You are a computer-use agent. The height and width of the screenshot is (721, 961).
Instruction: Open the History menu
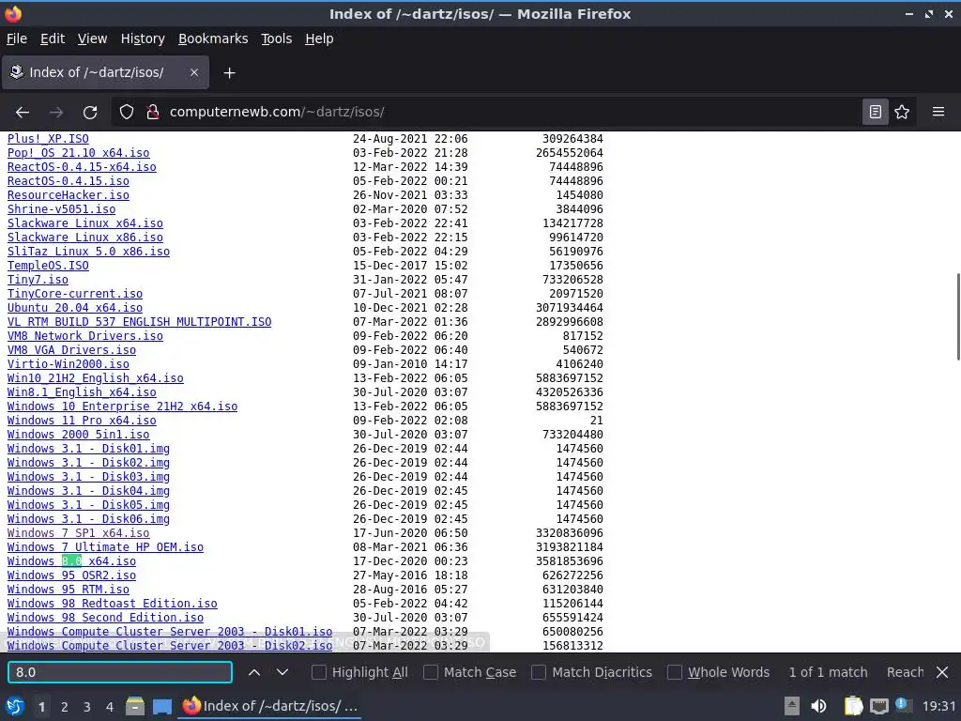(x=143, y=38)
